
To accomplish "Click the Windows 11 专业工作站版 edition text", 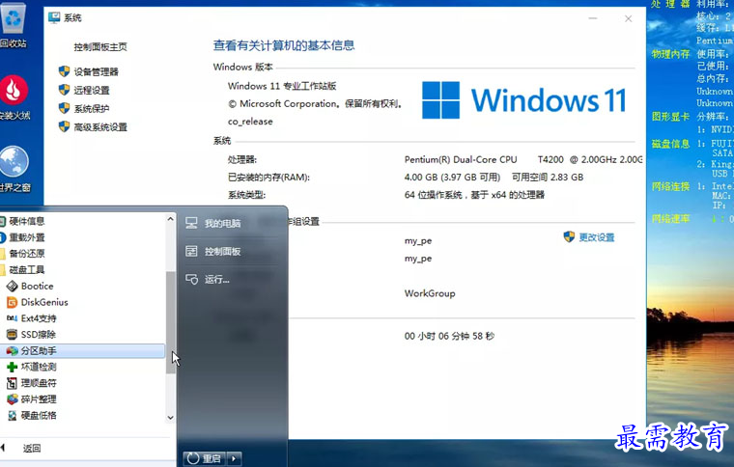I will pos(282,86).
